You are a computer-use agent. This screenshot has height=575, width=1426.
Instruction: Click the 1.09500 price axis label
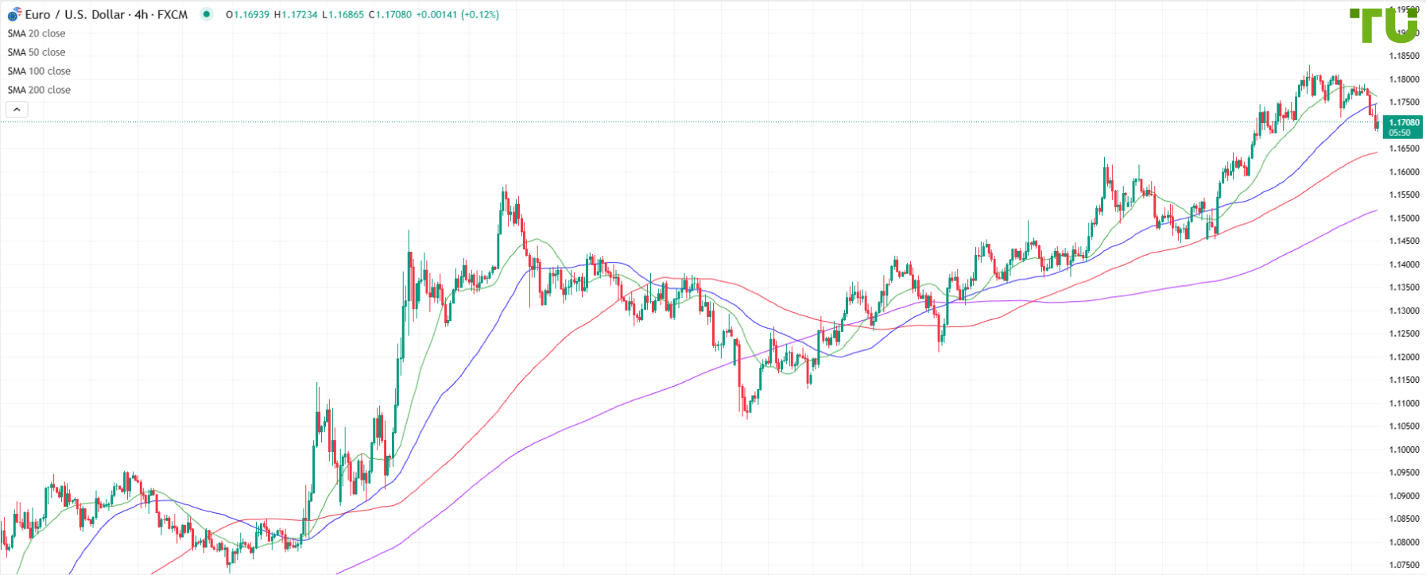[x=1404, y=473]
